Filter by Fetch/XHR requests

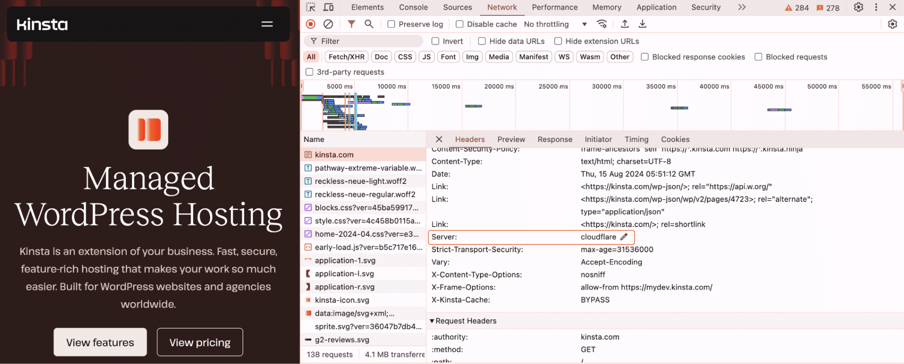347,57
